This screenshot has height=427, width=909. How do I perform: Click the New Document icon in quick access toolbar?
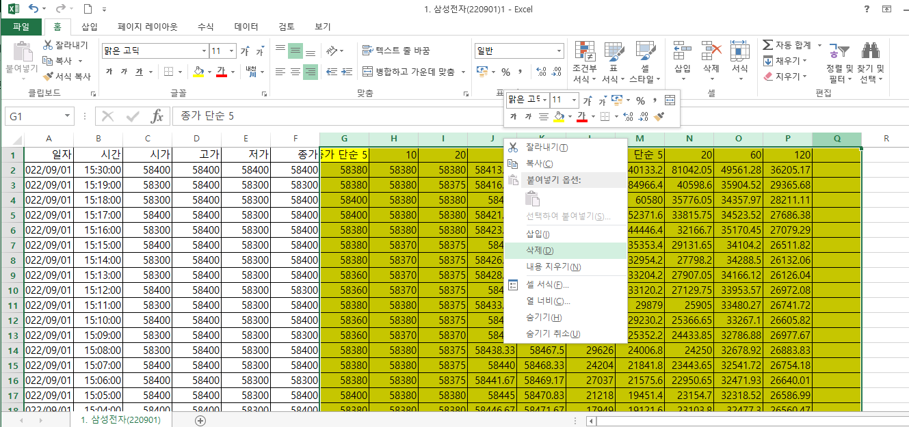[88, 9]
